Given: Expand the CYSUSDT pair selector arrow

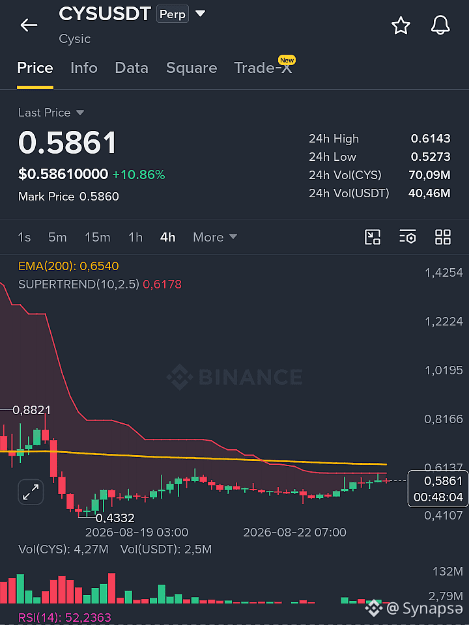Looking at the screenshot, I should click(x=200, y=14).
